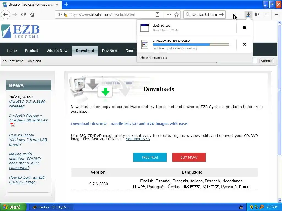
Task: Open the page actions three-dots menu
Action: point(169,15)
